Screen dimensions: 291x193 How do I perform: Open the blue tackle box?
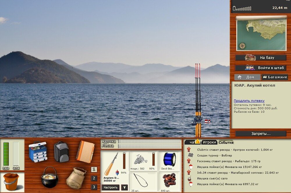click(x=38, y=151)
